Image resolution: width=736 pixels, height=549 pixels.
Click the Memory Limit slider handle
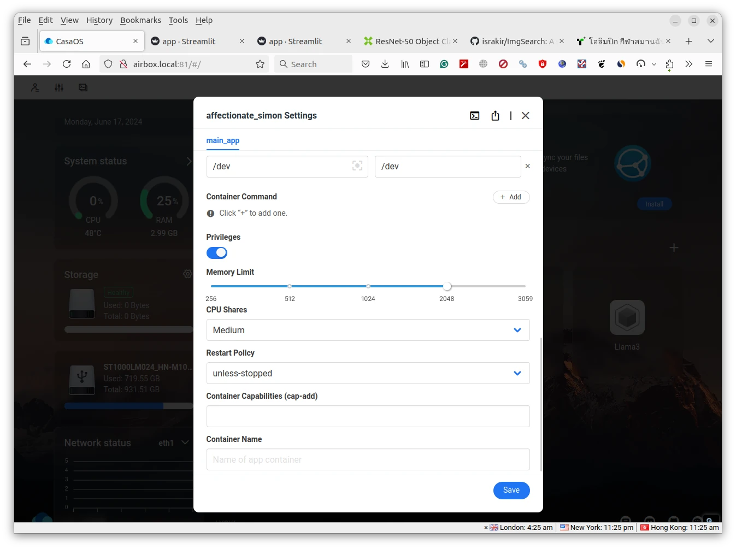[447, 286]
